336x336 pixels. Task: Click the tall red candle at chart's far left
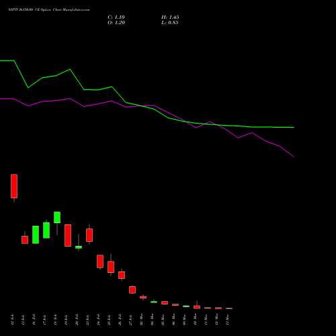[14, 186]
